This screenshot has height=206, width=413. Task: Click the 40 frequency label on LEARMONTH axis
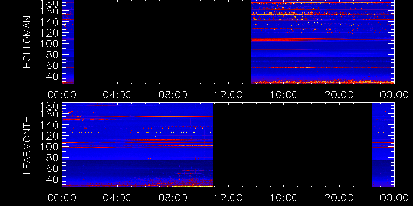(x=54, y=180)
